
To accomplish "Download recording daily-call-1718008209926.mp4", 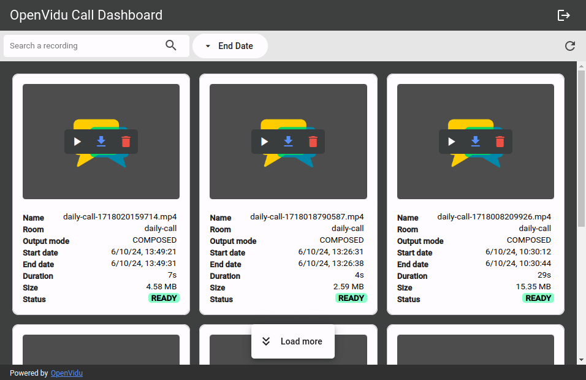I will coord(476,141).
